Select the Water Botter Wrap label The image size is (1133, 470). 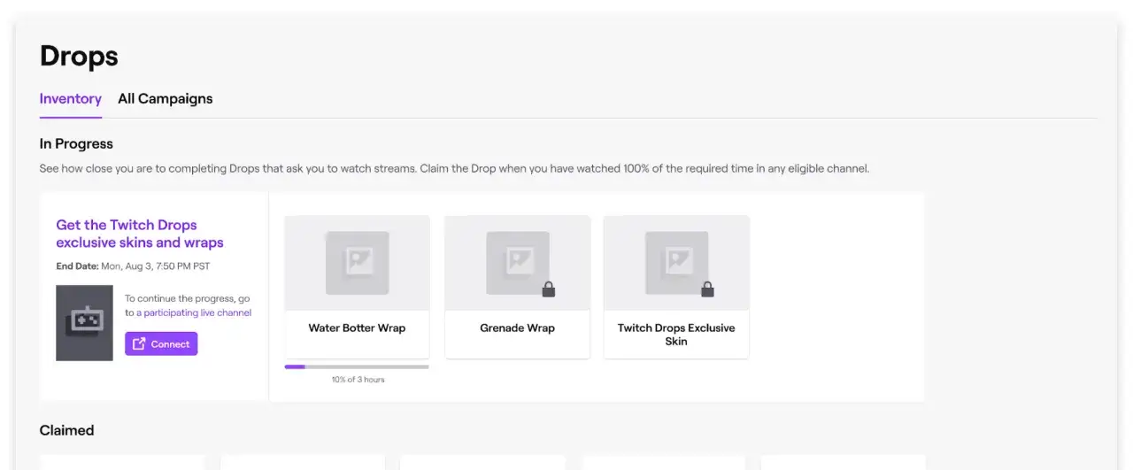[357, 328]
